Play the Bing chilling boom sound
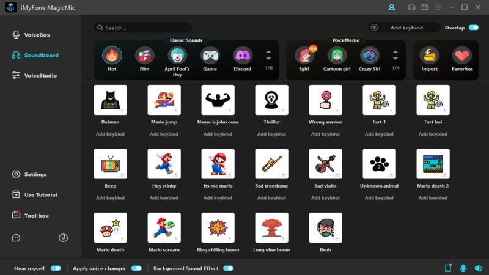The image size is (489, 275). [x=218, y=227]
